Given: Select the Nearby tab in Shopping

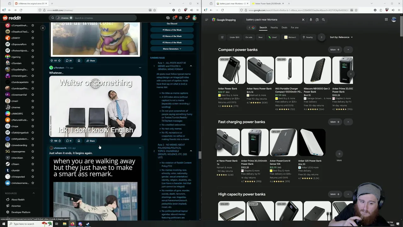Looking at the screenshot, I should click(x=274, y=27).
